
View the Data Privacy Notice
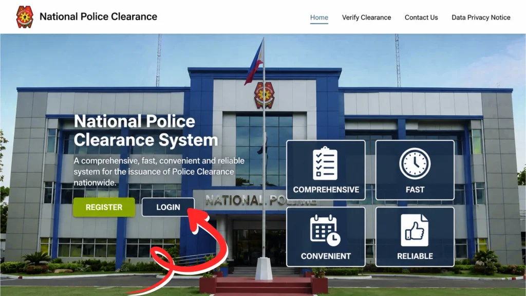point(481,17)
